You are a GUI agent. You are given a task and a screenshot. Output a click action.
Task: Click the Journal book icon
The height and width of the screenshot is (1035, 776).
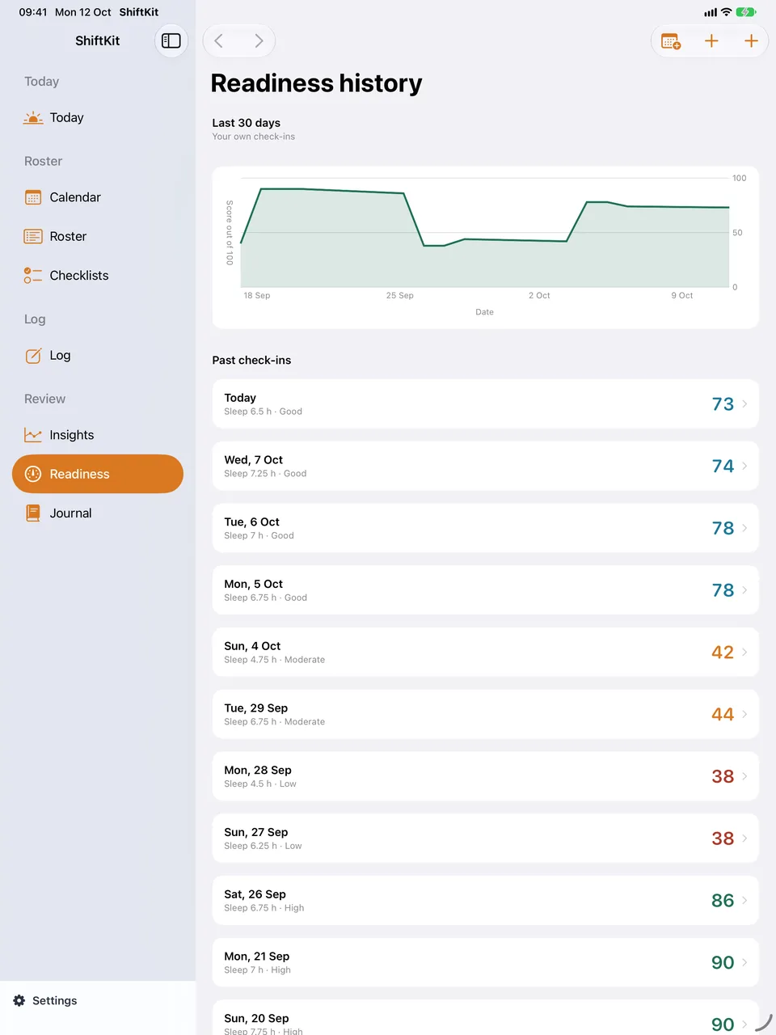click(33, 513)
